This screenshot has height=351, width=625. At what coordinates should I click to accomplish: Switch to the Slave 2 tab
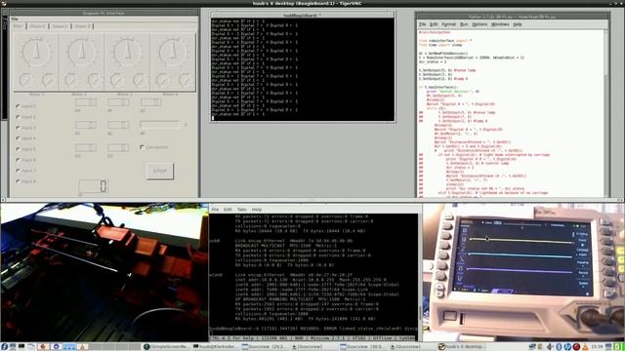coord(61,26)
